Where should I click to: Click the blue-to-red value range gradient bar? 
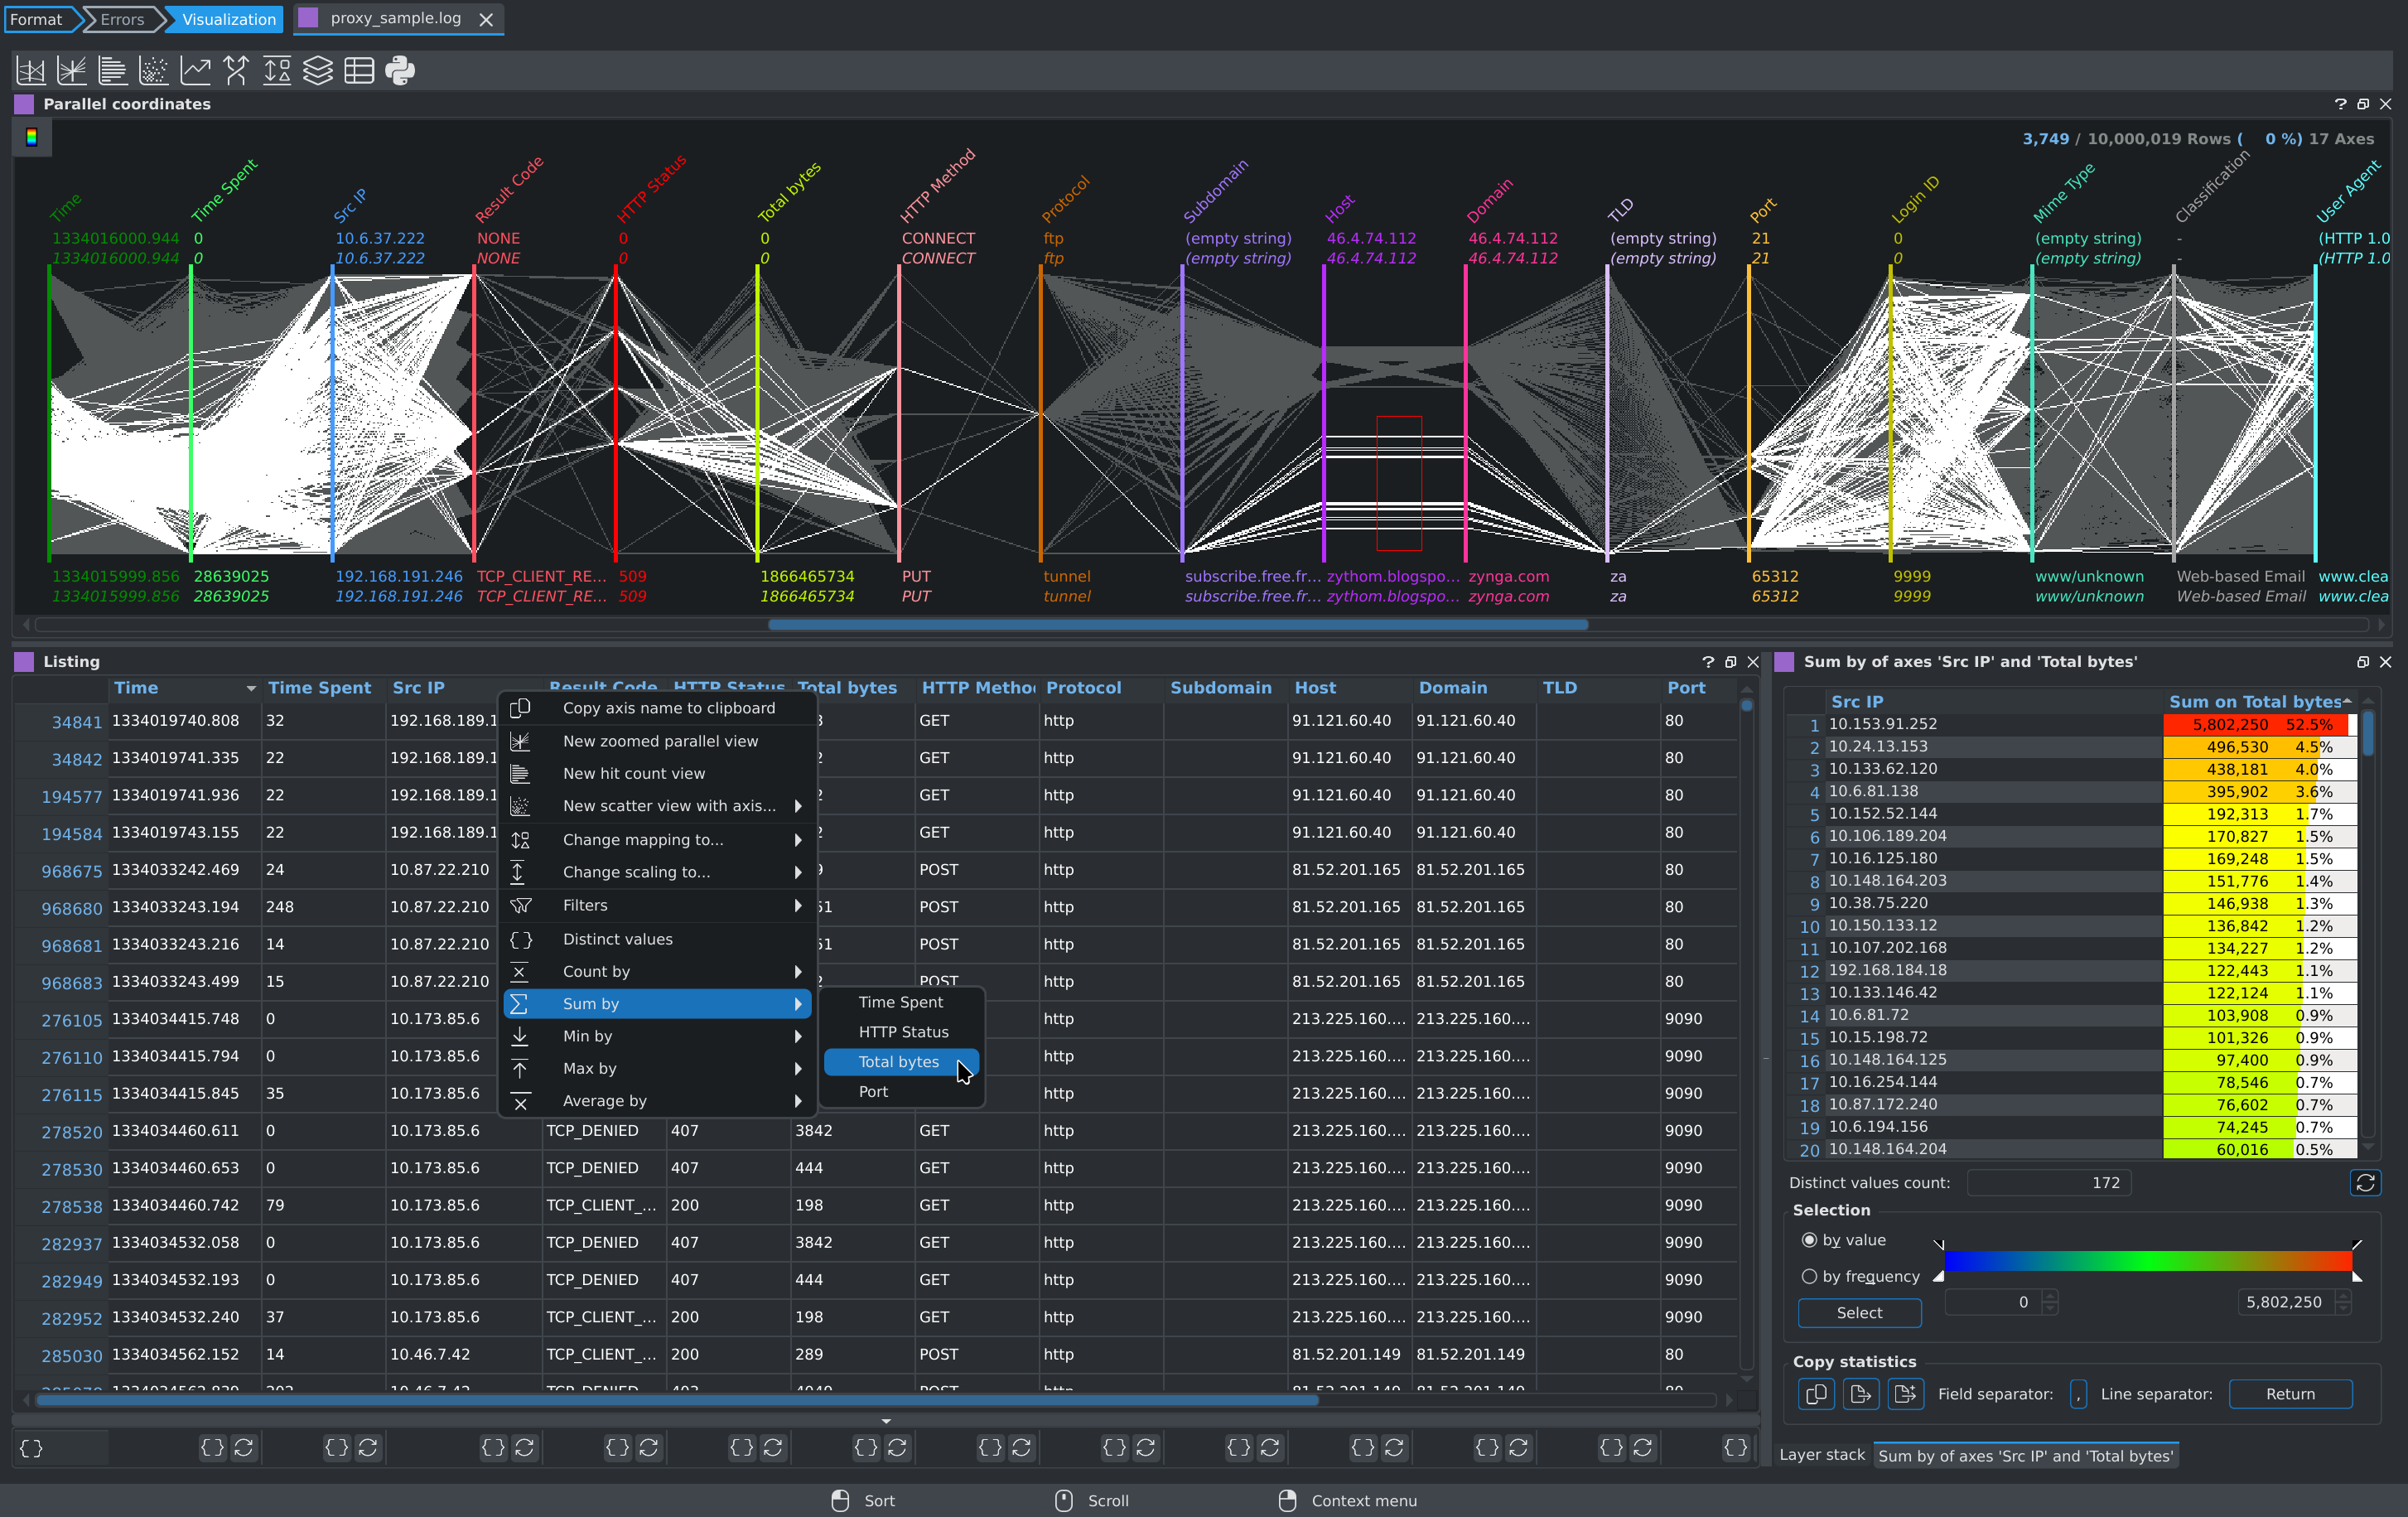[2147, 1261]
